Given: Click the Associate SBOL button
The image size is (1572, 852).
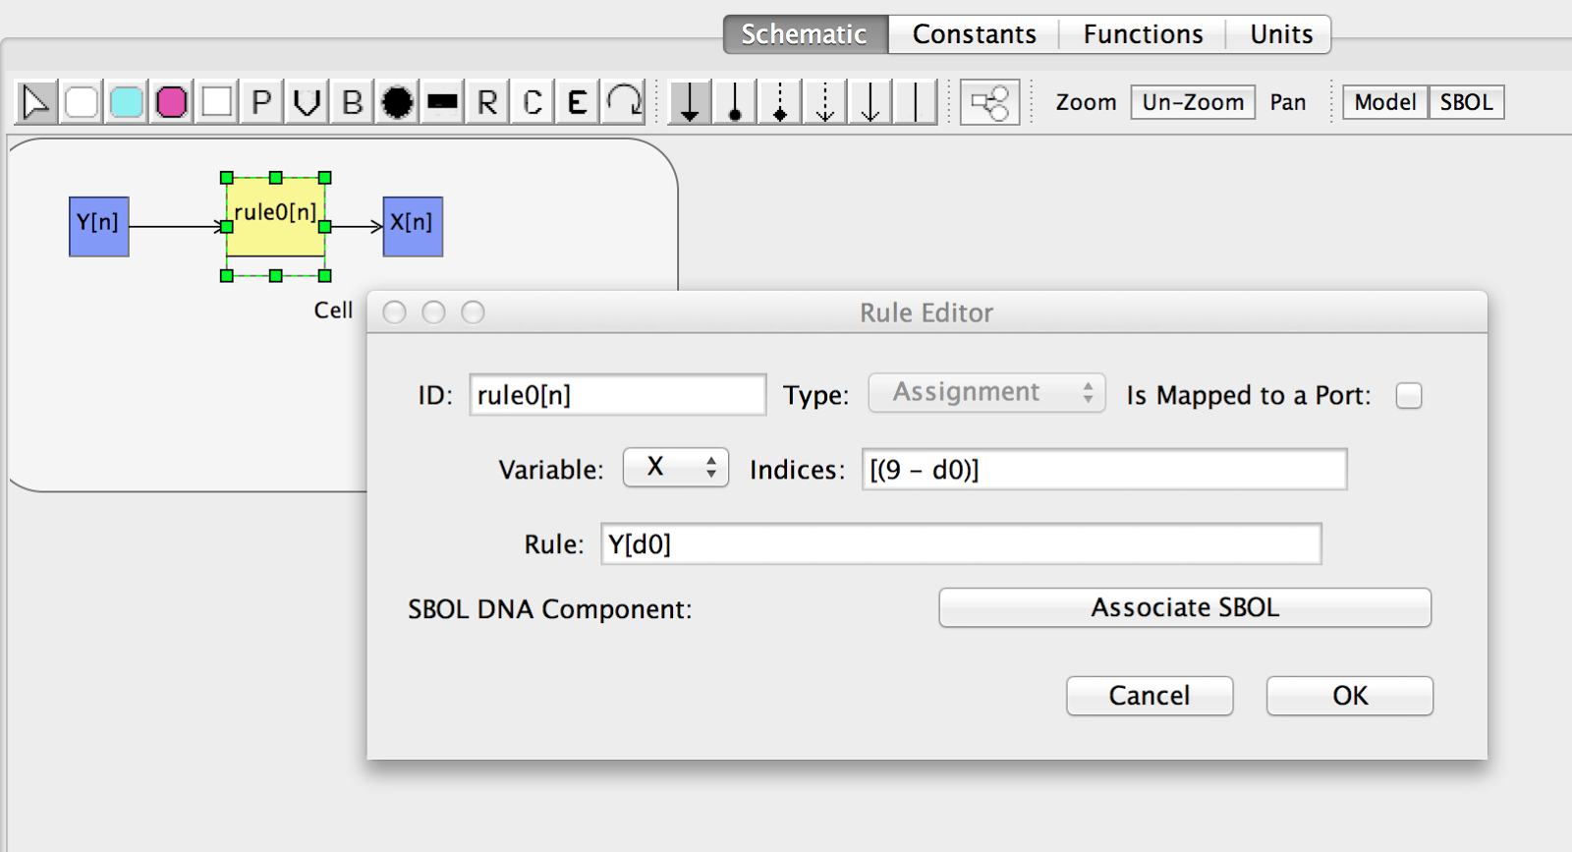Looking at the screenshot, I should pyautogui.click(x=1185, y=607).
